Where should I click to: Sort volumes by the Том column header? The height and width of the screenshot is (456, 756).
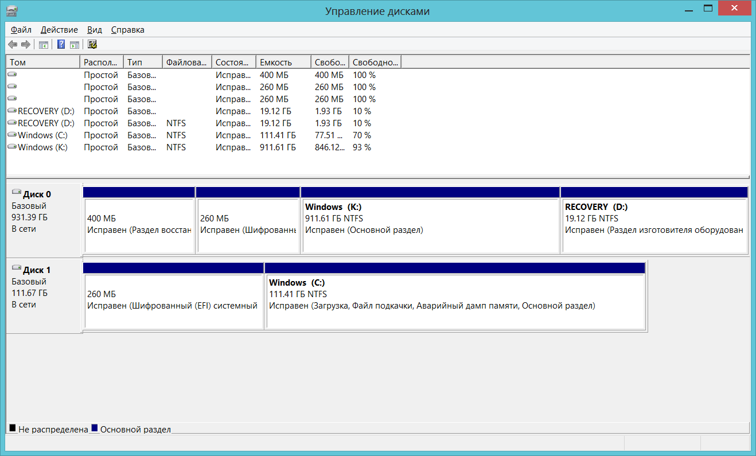pos(42,63)
